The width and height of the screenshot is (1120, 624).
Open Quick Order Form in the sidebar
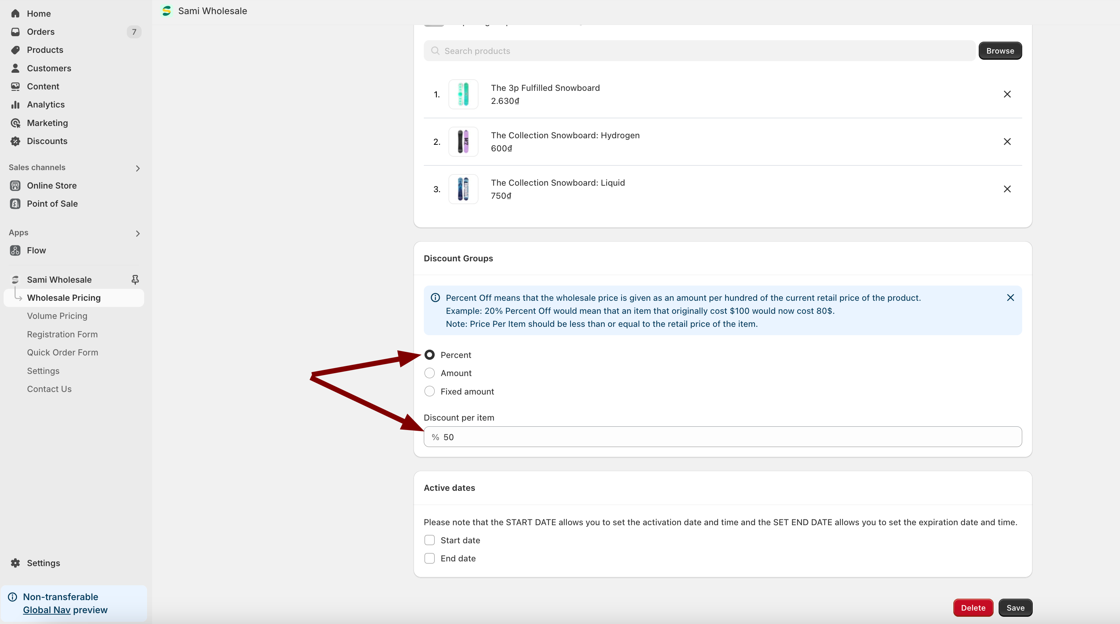(63, 353)
